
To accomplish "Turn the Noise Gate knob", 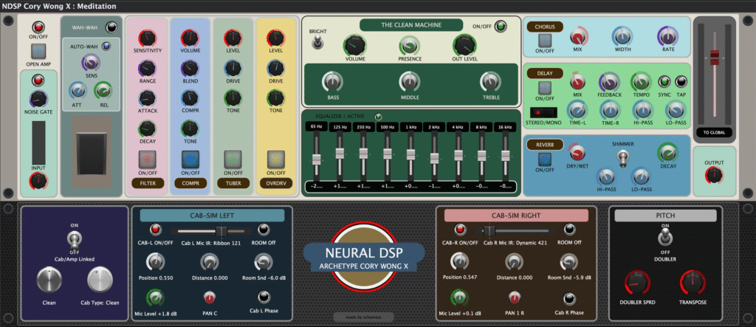I will pyautogui.click(x=38, y=98).
